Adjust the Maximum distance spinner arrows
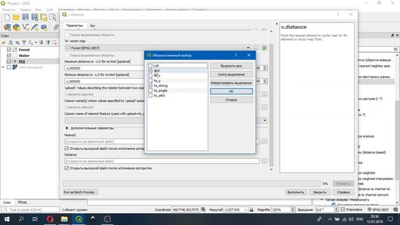Image resolution: width=400 pixels, height=225 pixels. click(265, 68)
